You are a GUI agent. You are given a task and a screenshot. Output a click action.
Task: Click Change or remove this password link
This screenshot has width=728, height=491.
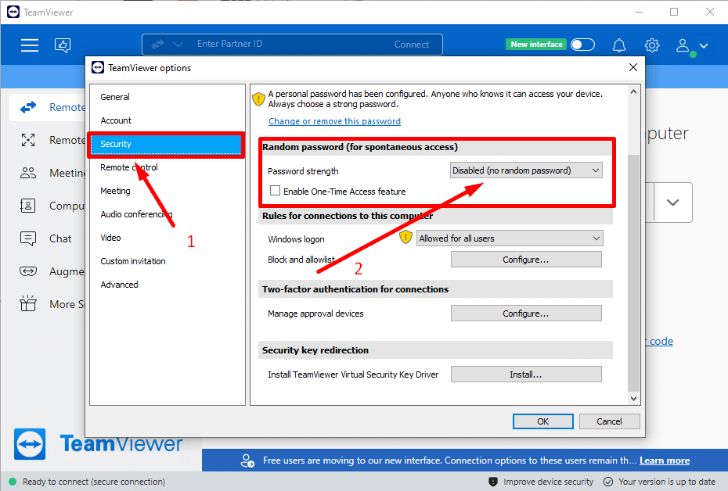334,121
